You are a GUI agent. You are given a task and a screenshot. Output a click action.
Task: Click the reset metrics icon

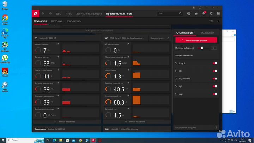pyautogui.click(x=218, y=21)
